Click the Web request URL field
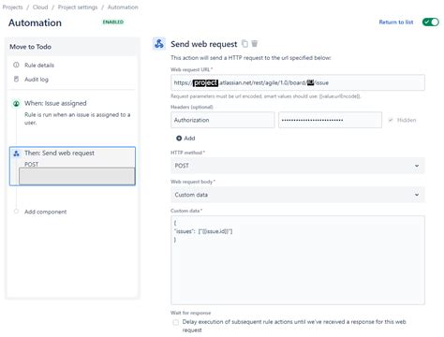Image resolution: width=444 pixels, height=337 pixels. [298, 82]
